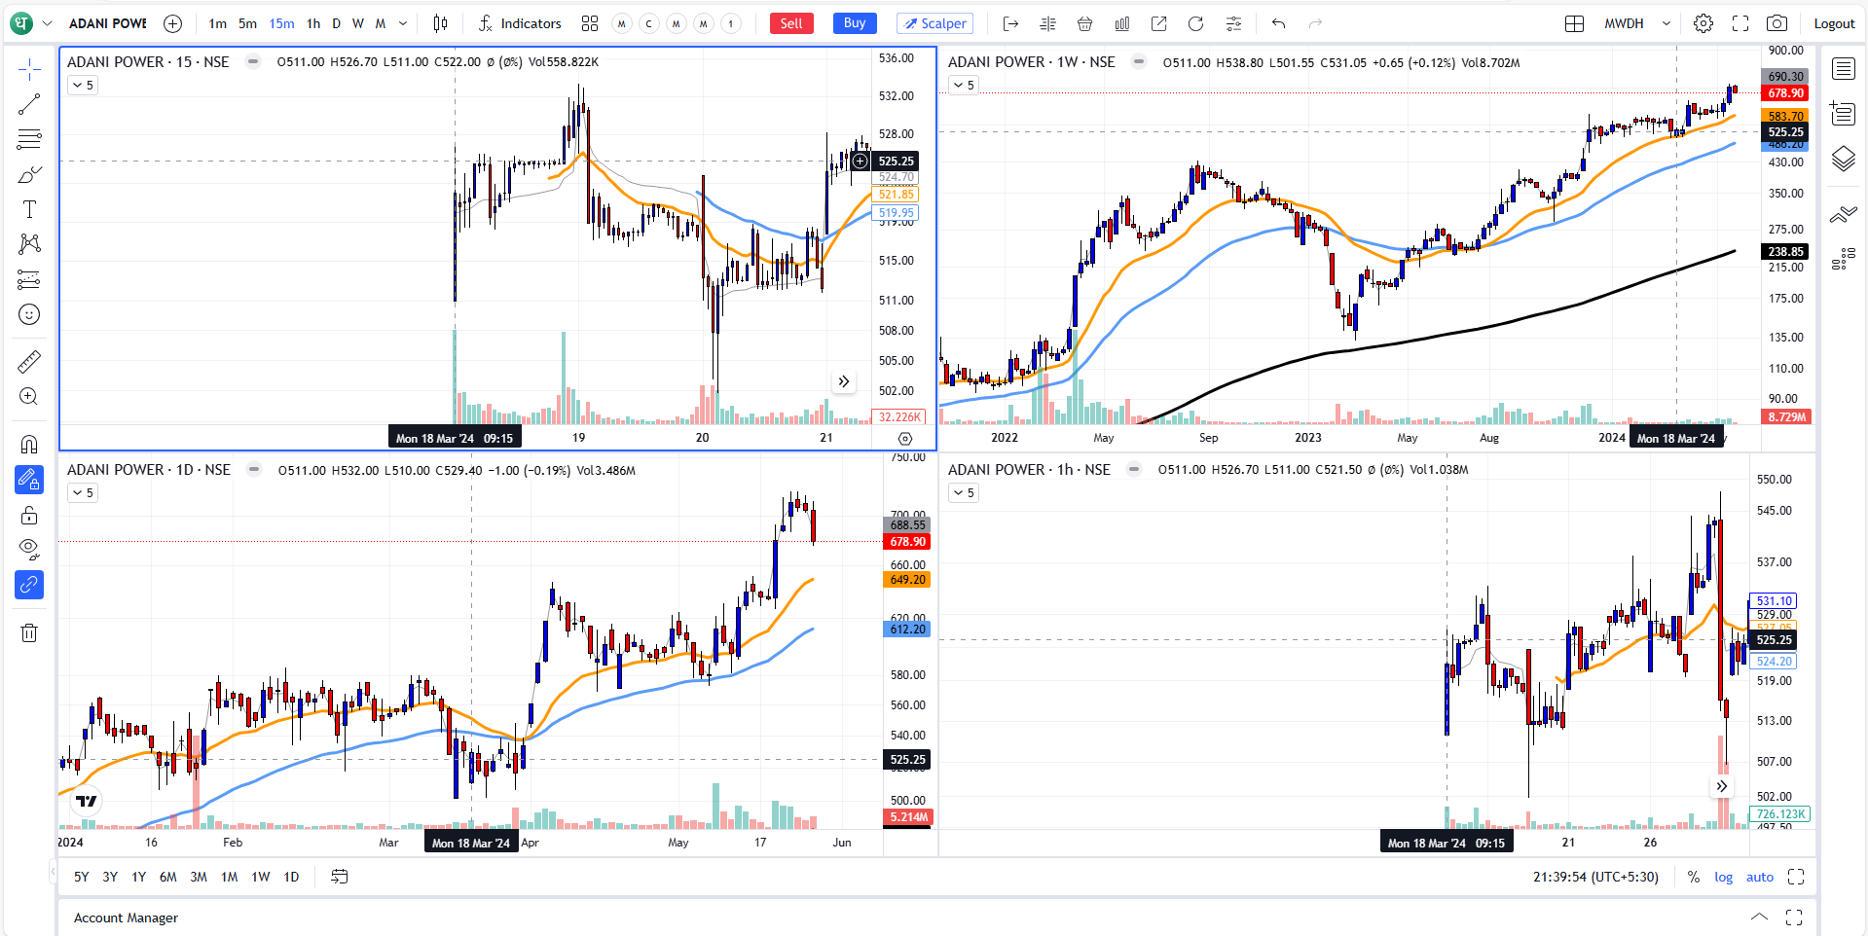Switch to the 1m interval

pos(218,23)
